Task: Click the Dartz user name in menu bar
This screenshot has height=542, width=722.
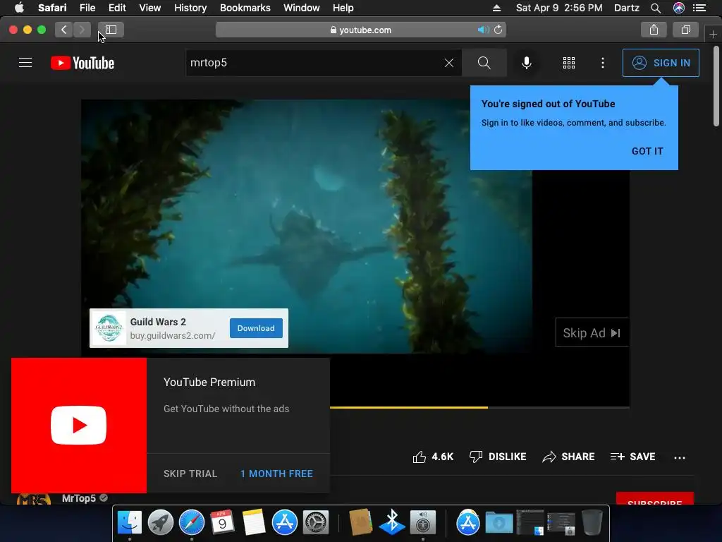Action: (x=626, y=8)
